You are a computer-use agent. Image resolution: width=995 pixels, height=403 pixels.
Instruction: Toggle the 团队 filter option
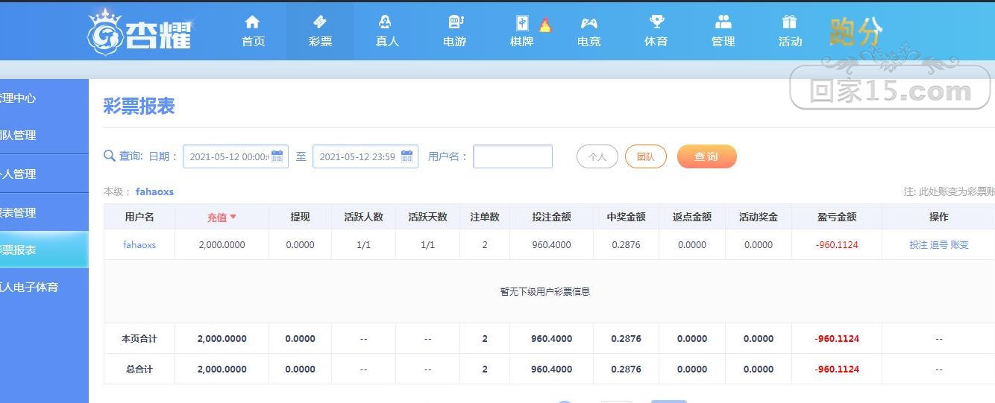coord(645,156)
